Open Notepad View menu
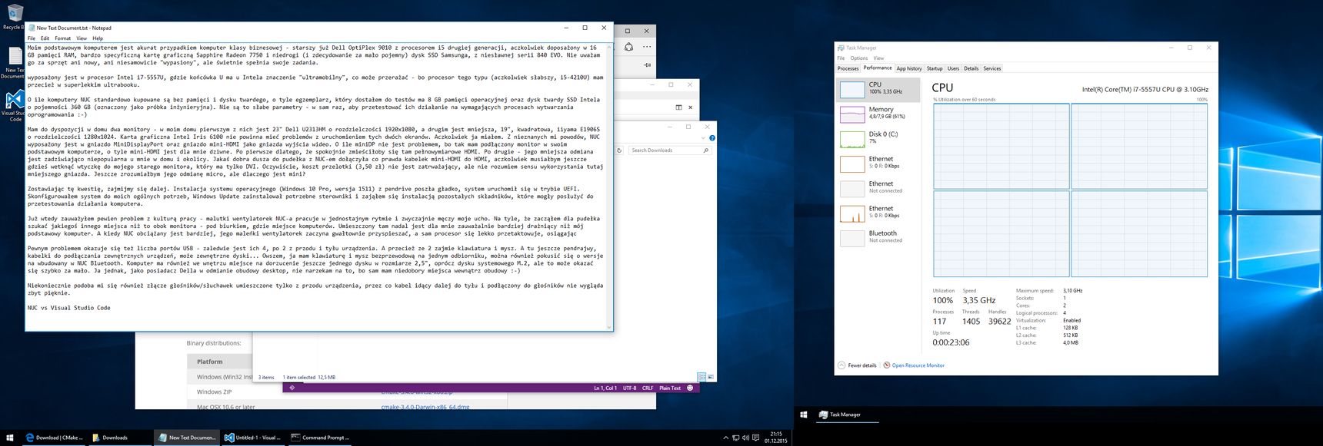This screenshot has height=446, width=1323. point(82,38)
